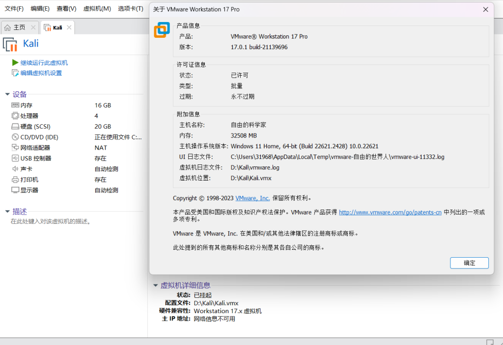Open the 文件(F) menu

14,9
